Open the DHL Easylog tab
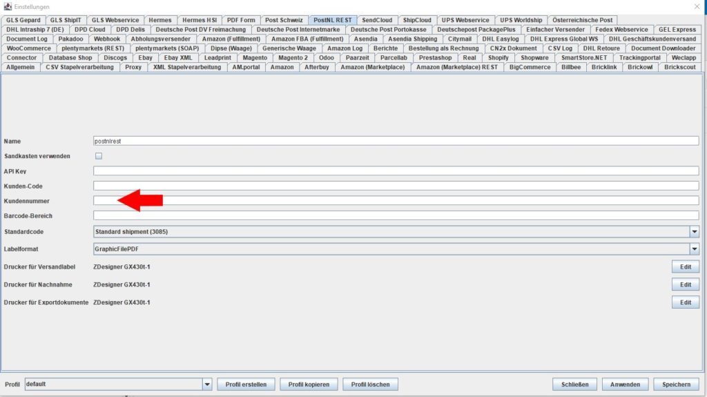 (x=501, y=39)
